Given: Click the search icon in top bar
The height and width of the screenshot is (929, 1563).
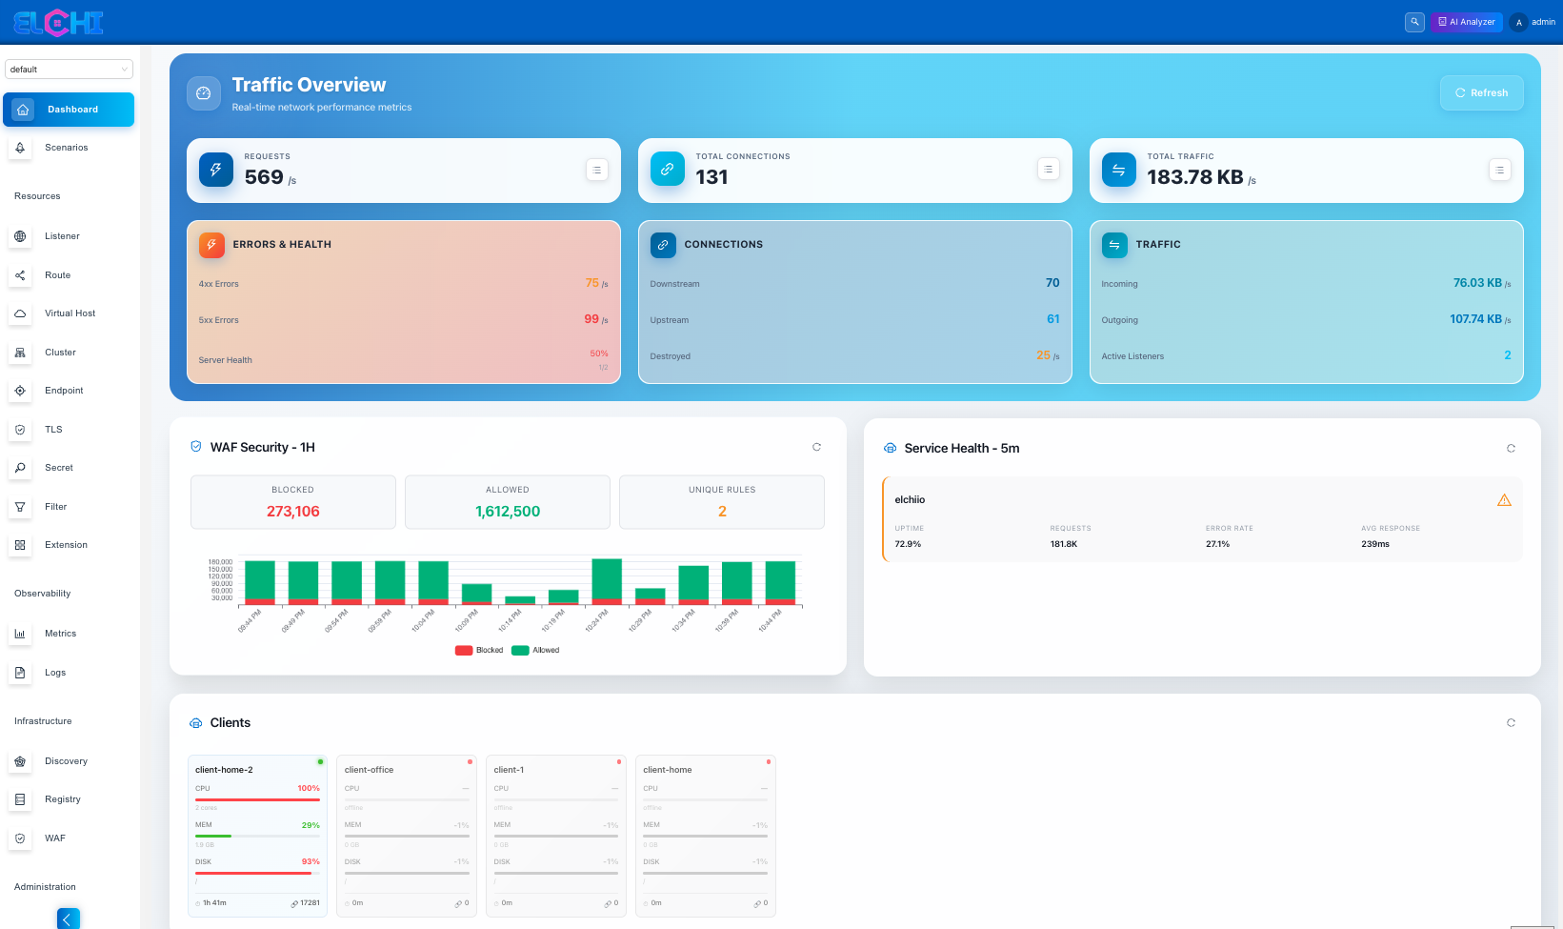Looking at the screenshot, I should pos(1414,21).
